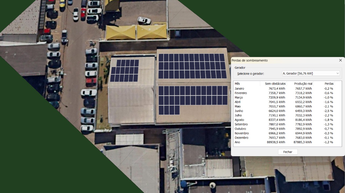This screenshot has width=345, height=193.
Task: Click the Maio production value 6860,7 kWh
Action: click(303, 107)
